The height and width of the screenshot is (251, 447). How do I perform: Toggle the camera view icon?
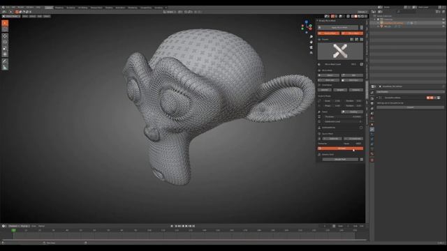click(x=311, y=47)
